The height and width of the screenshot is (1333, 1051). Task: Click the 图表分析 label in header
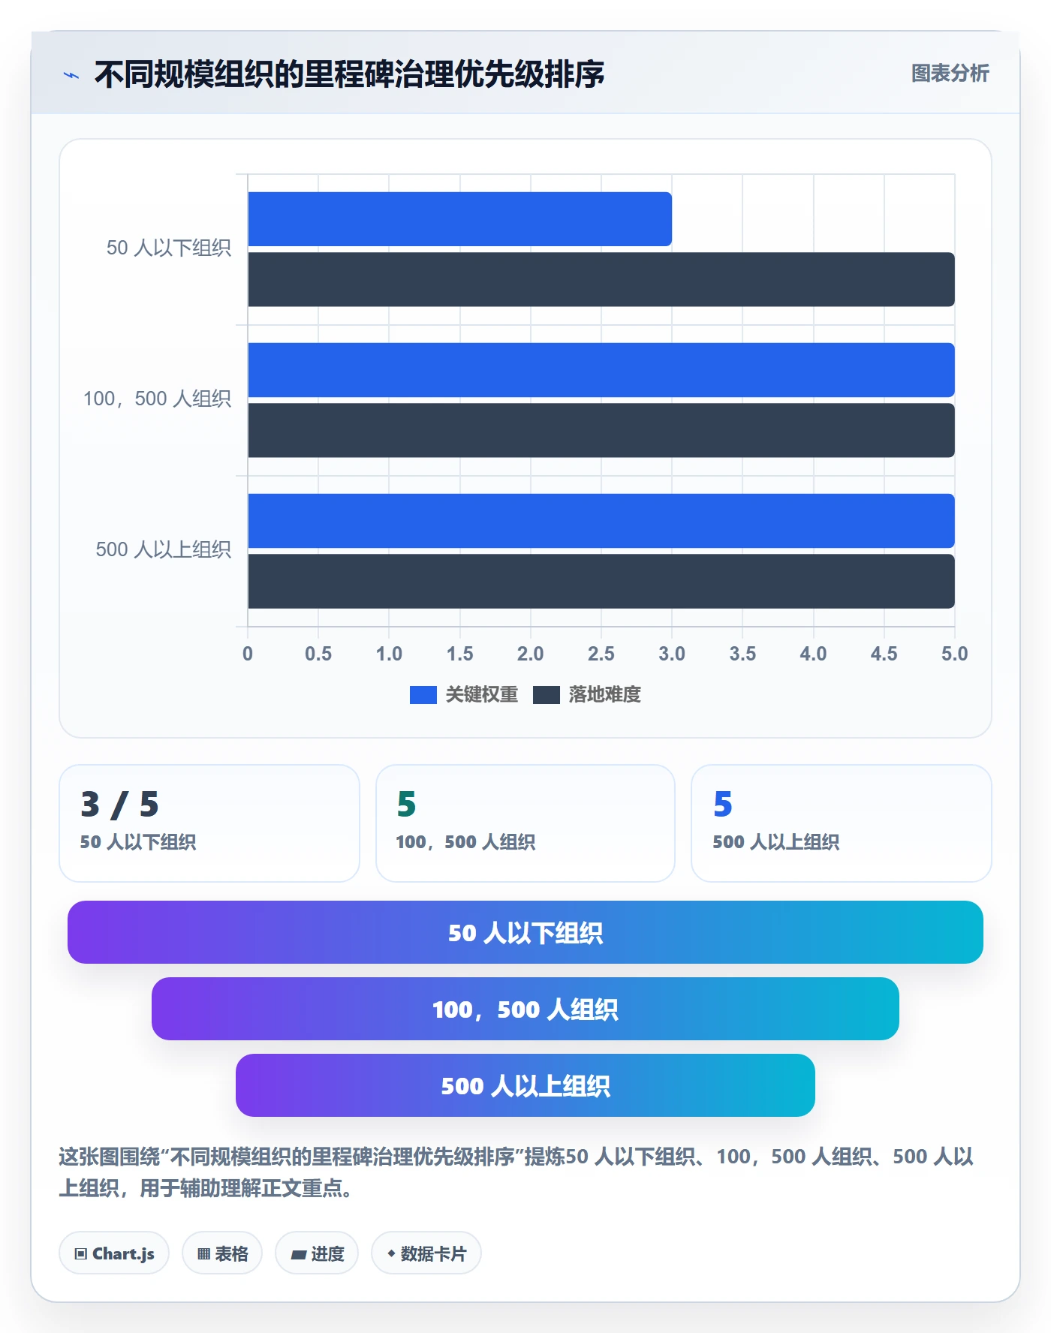pos(950,74)
